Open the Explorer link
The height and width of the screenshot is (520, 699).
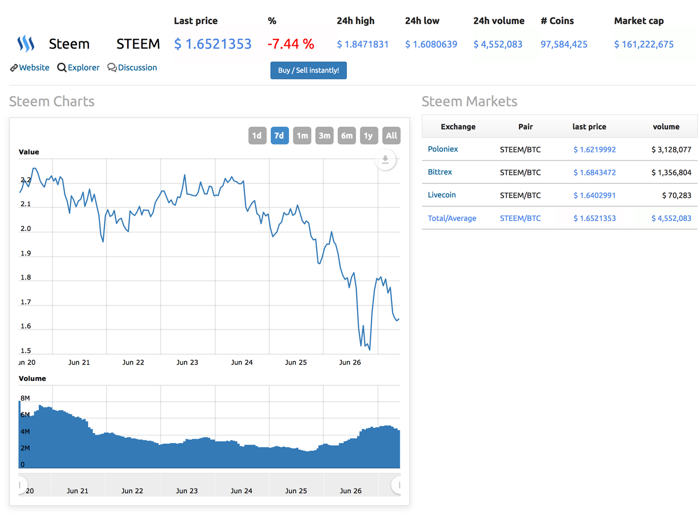click(84, 68)
